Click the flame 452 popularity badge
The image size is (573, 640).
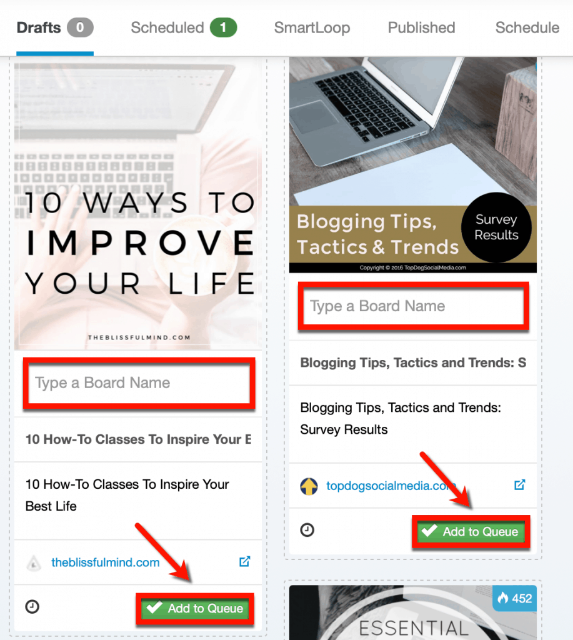[514, 598]
